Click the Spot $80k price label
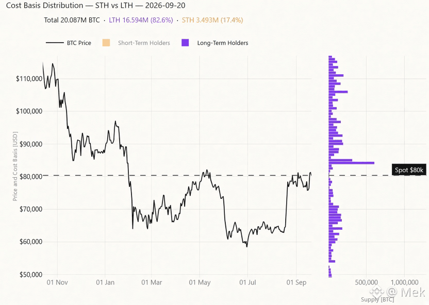429x305 pixels. [409, 170]
